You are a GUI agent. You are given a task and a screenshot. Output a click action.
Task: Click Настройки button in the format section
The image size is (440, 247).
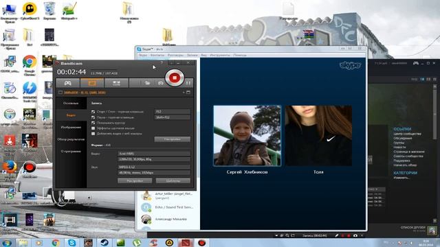tap(135, 180)
